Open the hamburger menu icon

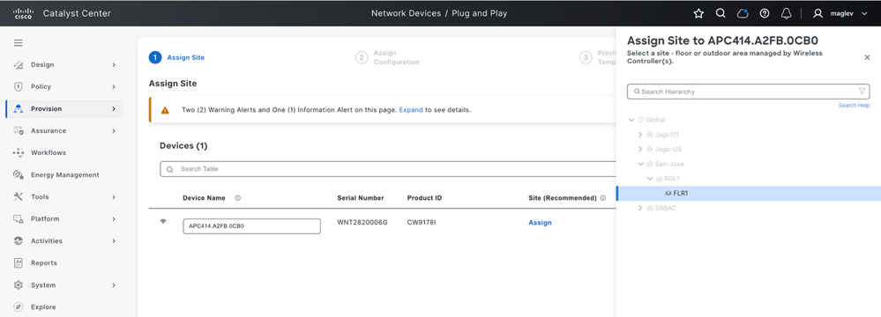pos(19,43)
